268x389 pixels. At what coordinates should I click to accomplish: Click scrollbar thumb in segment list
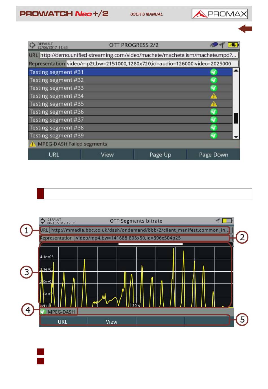click(236, 118)
